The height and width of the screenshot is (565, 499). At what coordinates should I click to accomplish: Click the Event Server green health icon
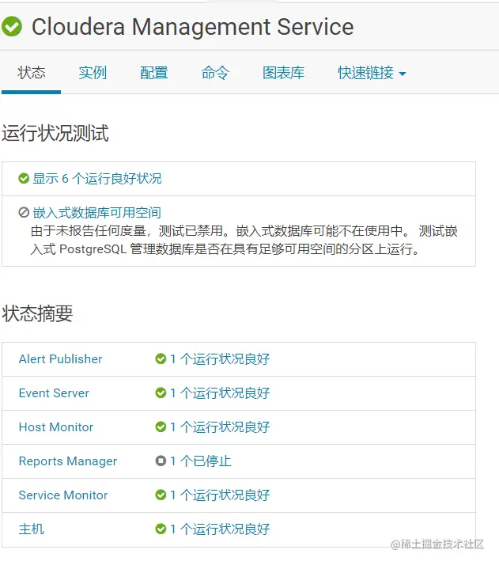tap(161, 392)
